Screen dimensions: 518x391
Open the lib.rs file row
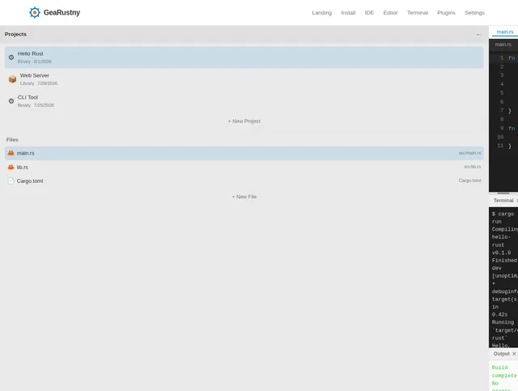[x=244, y=167]
